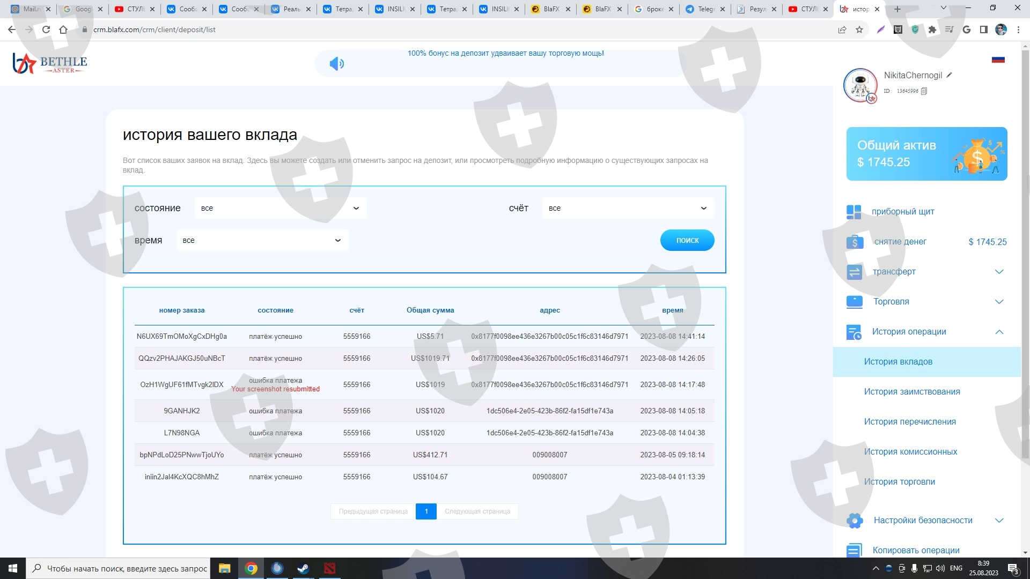Screen dimensions: 1030x579
Task: Copy the user ID with copy icon
Action: [x=924, y=91]
